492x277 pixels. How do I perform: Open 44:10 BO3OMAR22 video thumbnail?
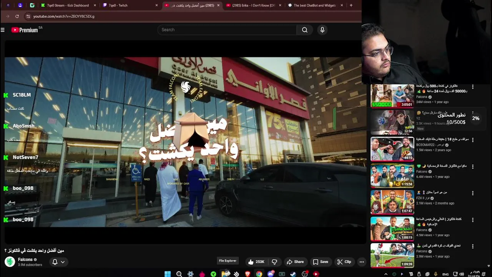(x=392, y=149)
